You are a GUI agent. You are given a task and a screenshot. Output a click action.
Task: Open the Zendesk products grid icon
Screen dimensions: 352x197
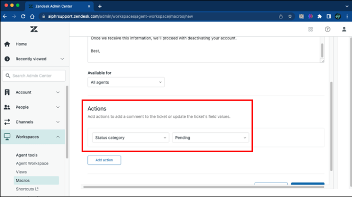point(311,29)
